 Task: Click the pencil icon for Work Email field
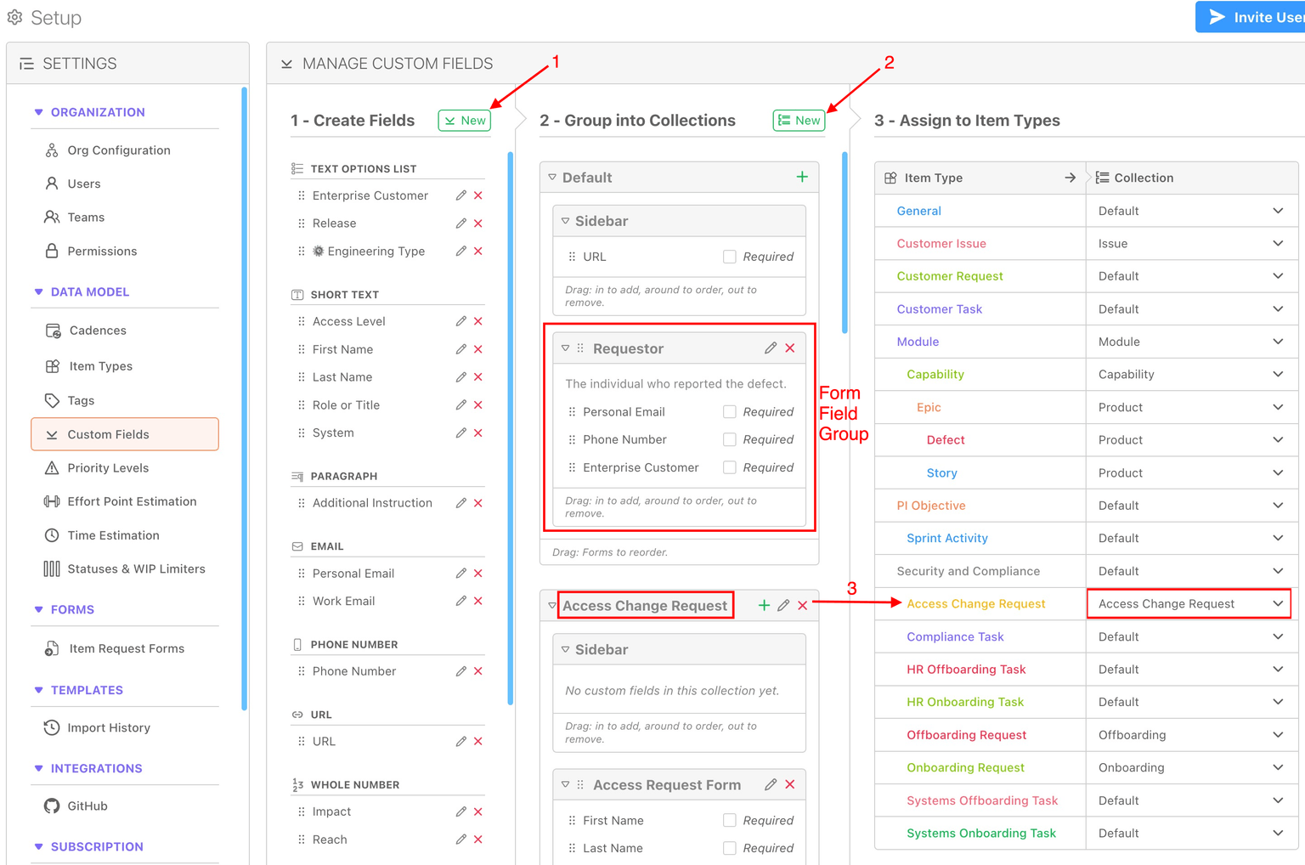coord(460,601)
